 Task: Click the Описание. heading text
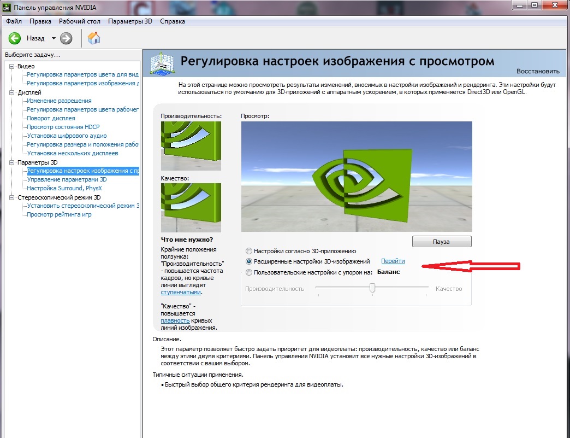point(167,339)
